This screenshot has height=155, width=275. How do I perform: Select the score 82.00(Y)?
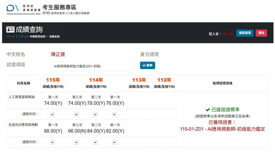point(115,131)
